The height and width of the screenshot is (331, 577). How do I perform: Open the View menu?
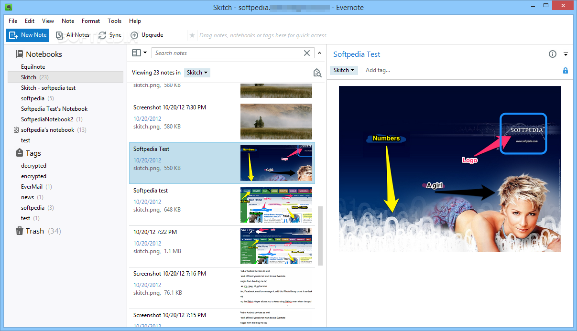tap(48, 21)
